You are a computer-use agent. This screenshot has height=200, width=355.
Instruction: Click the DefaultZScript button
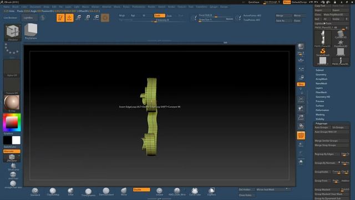click(x=299, y=2)
